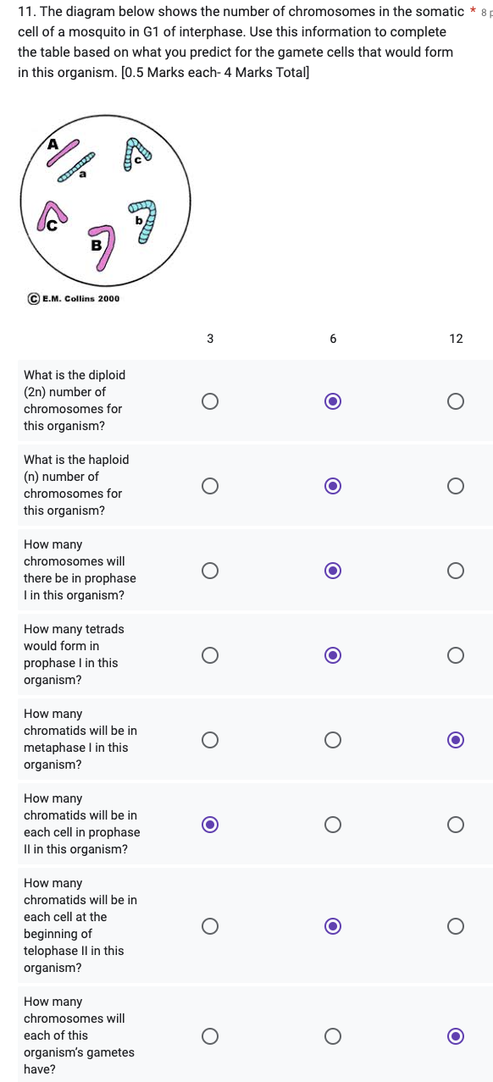
Task: Select 12 for the tetrads question
Action: click(x=456, y=655)
